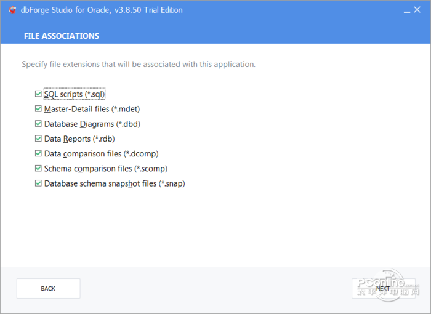Click the FILE ASSOCIATIONS header title
The width and height of the screenshot is (431, 314).
click(x=62, y=36)
